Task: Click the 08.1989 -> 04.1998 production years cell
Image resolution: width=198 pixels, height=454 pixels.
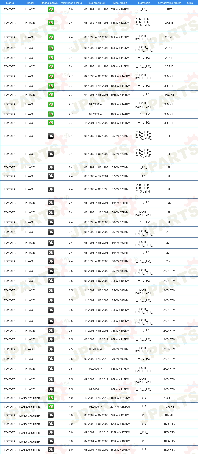Action: [96, 9]
